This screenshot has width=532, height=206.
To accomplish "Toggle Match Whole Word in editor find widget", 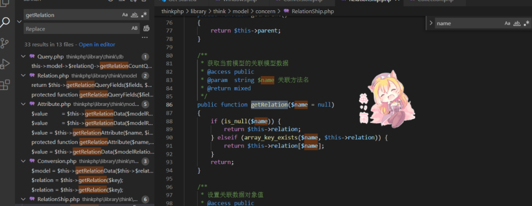I will 517,24.
